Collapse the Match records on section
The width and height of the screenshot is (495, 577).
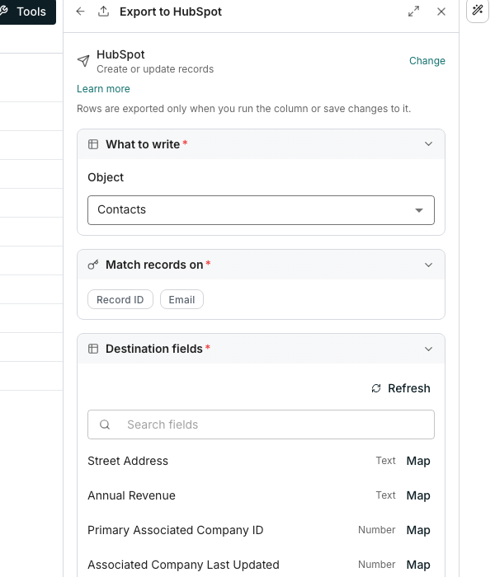point(428,265)
